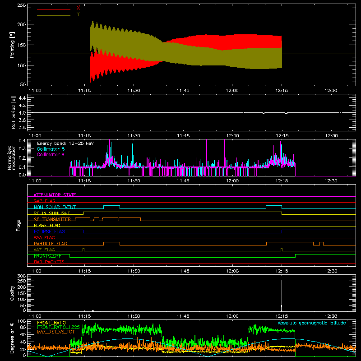Click the 'Quality' axis label
Image resolution: width=361 pixels, height=361 pixels.
click(12, 293)
